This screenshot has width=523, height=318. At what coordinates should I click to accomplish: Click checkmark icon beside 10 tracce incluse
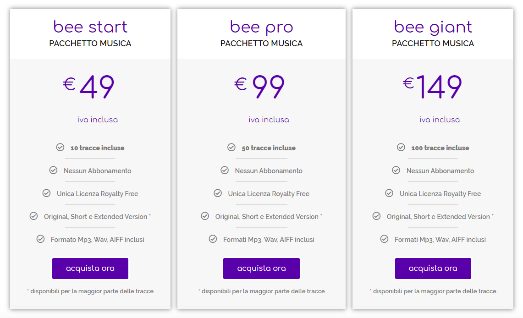[x=60, y=148]
